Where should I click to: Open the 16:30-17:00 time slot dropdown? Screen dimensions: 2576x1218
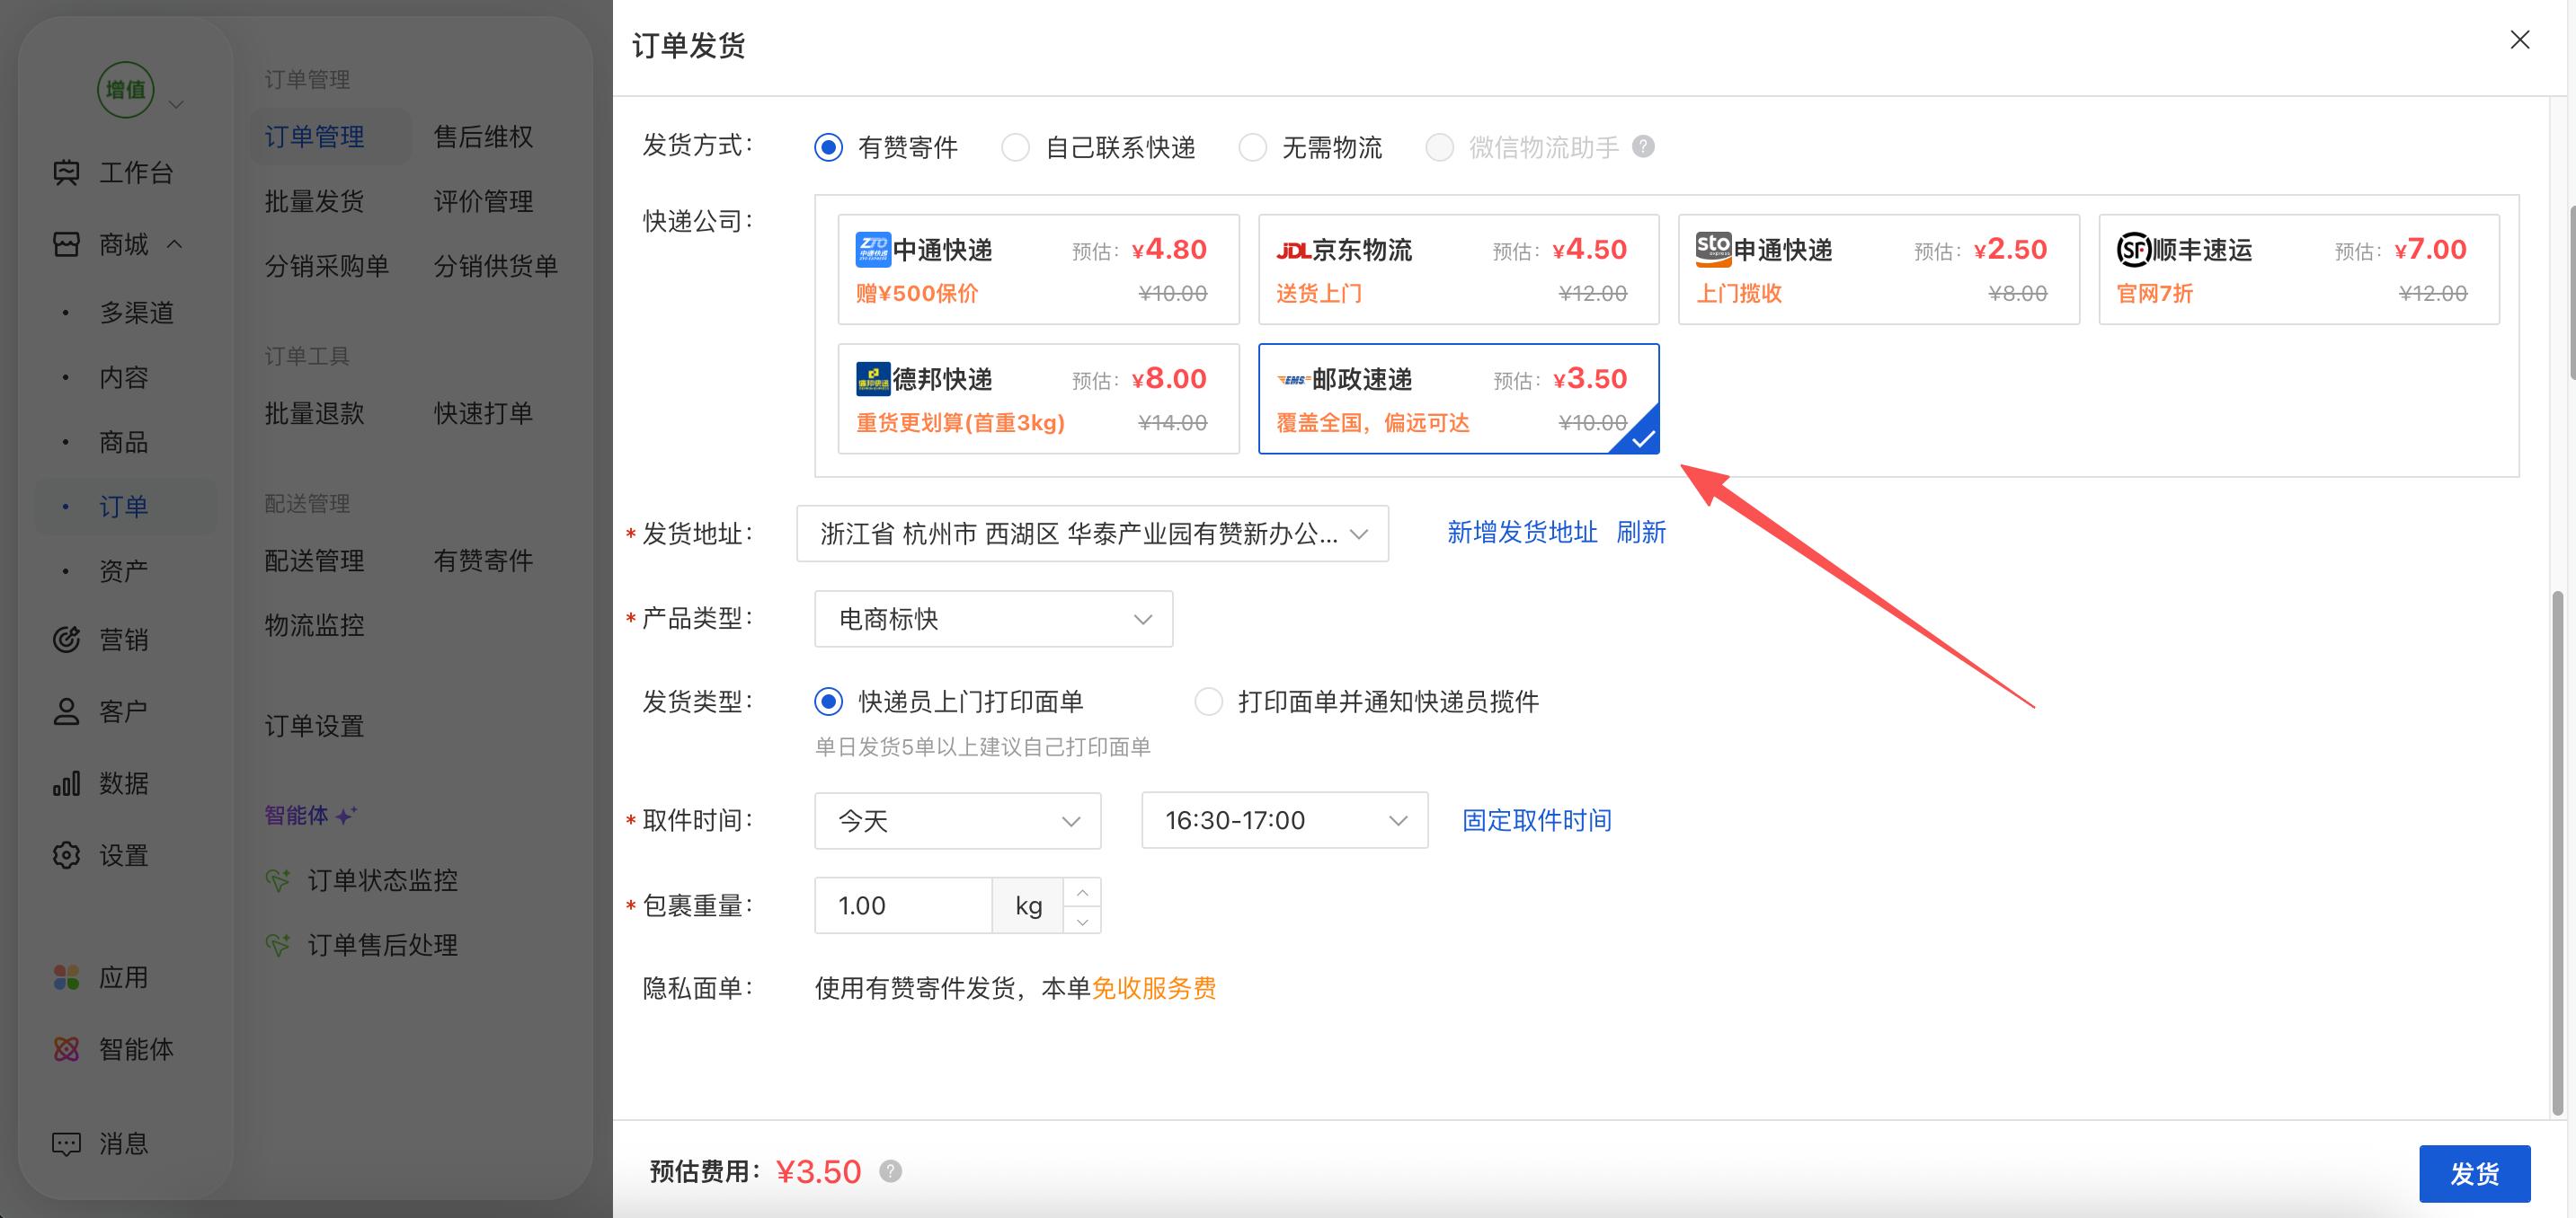1284,821
